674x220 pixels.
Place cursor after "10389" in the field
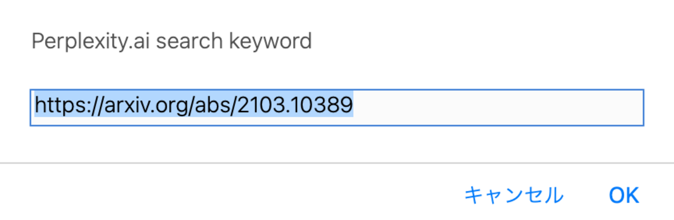tap(353, 105)
